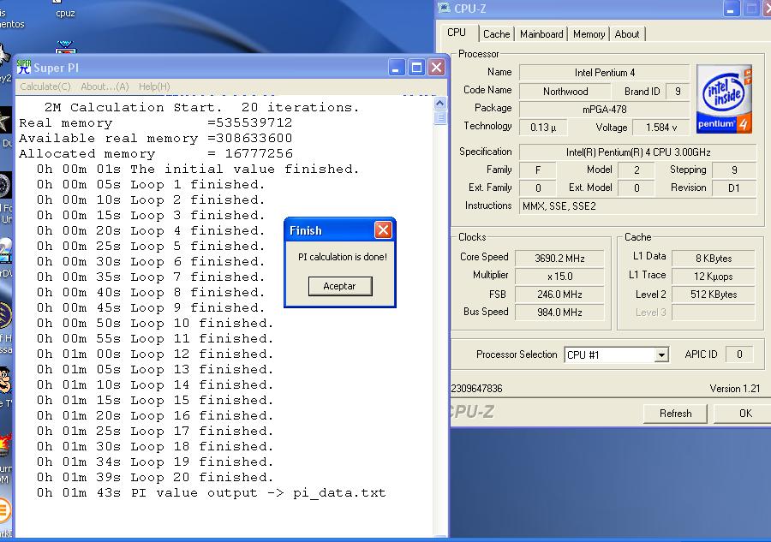The width and height of the screenshot is (771, 542).
Task: Click the Intel Inside Pentium 4 logo
Action: (724, 99)
